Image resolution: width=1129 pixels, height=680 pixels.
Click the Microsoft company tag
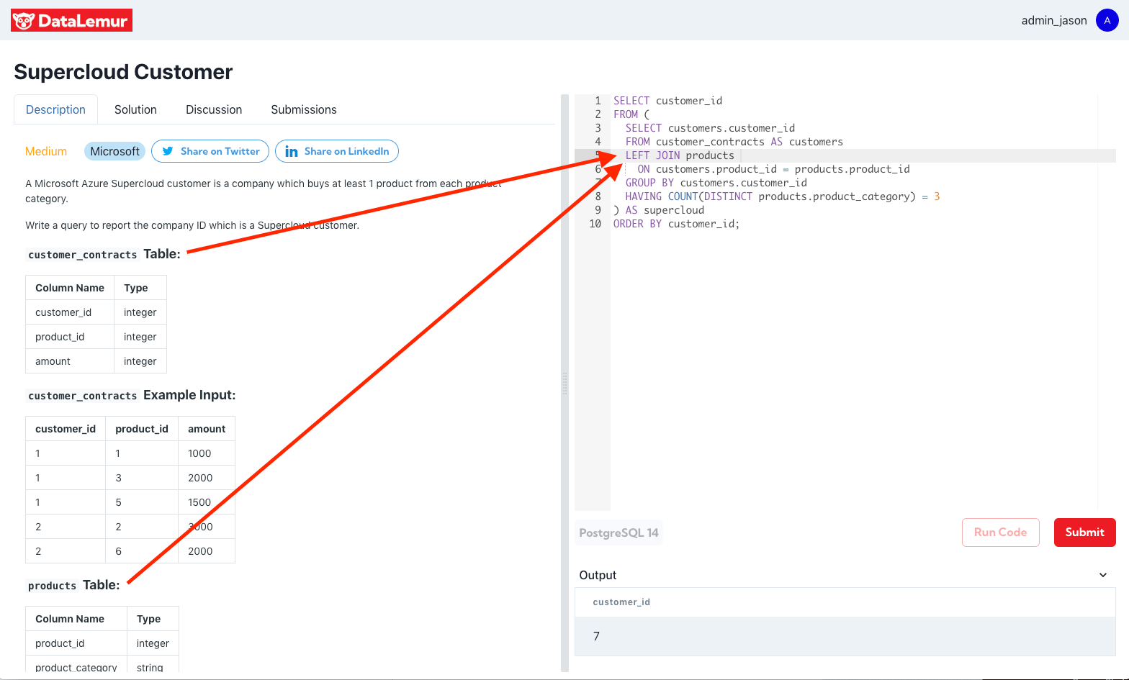click(x=115, y=151)
